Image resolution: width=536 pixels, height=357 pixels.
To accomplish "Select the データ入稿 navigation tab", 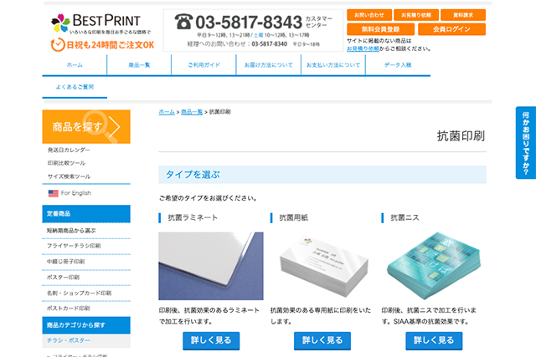I will (x=398, y=65).
